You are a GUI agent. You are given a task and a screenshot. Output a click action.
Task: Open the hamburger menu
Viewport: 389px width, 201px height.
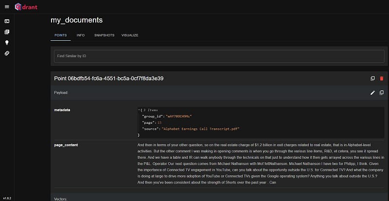[7, 6]
